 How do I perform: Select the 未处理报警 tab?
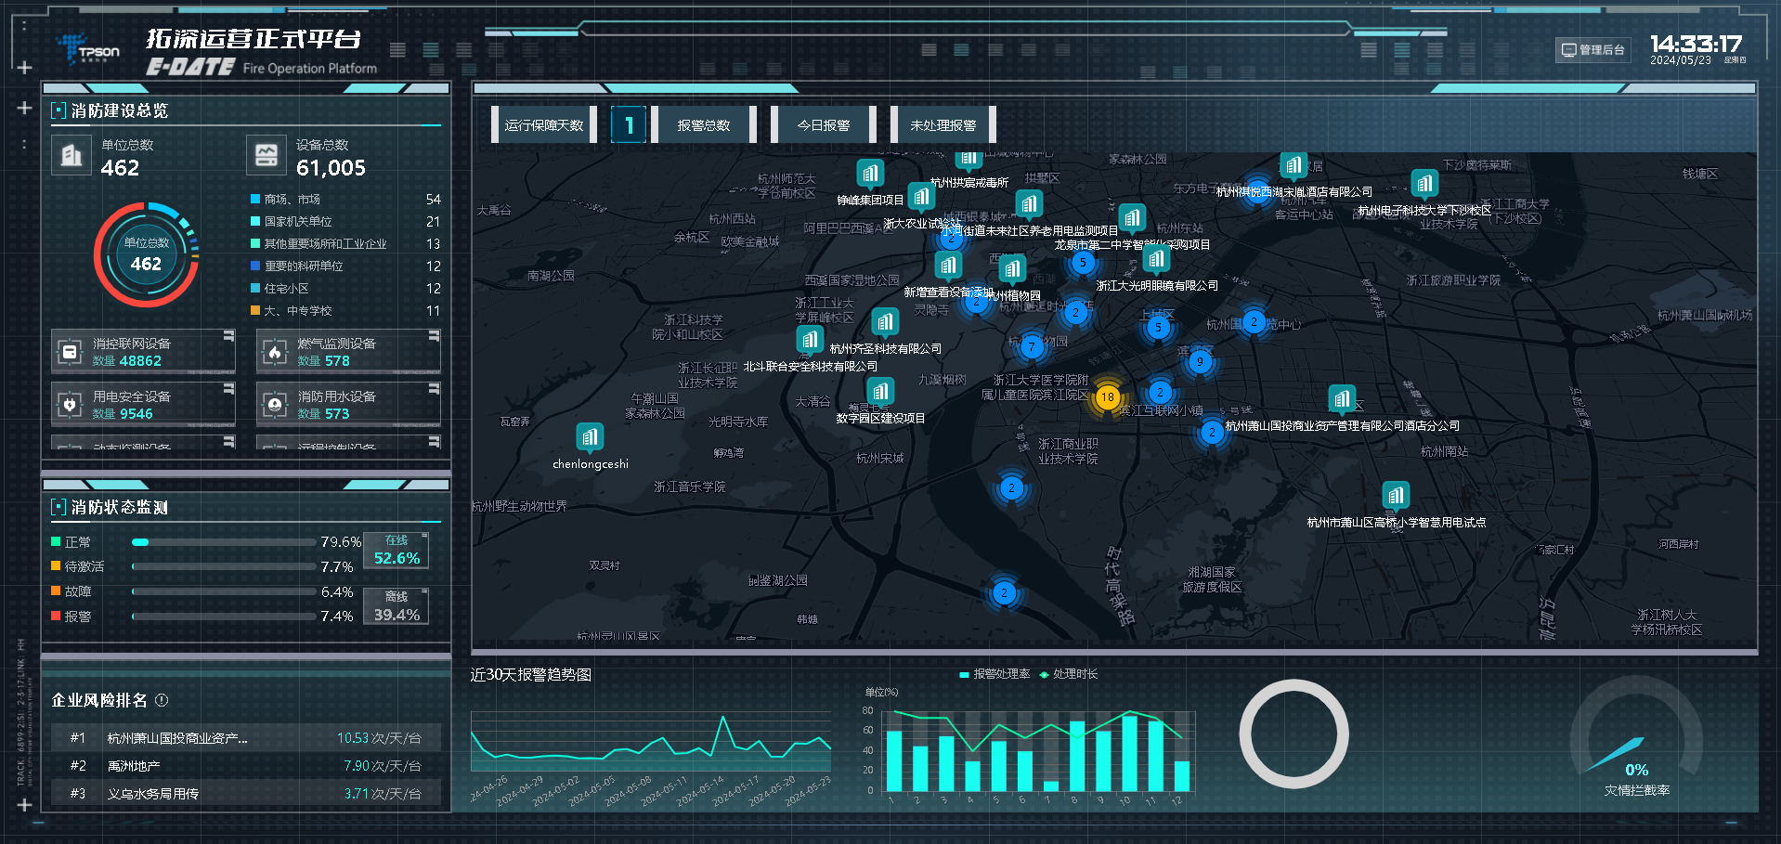pos(943,125)
